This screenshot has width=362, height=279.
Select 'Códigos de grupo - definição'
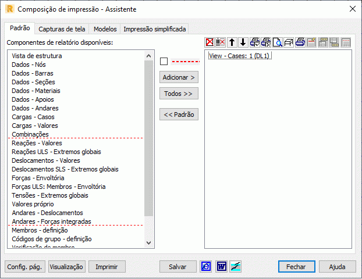(52, 239)
